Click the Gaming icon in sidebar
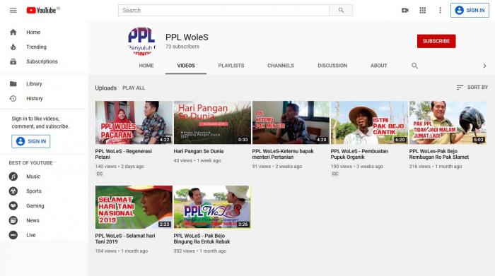 point(13,205)
